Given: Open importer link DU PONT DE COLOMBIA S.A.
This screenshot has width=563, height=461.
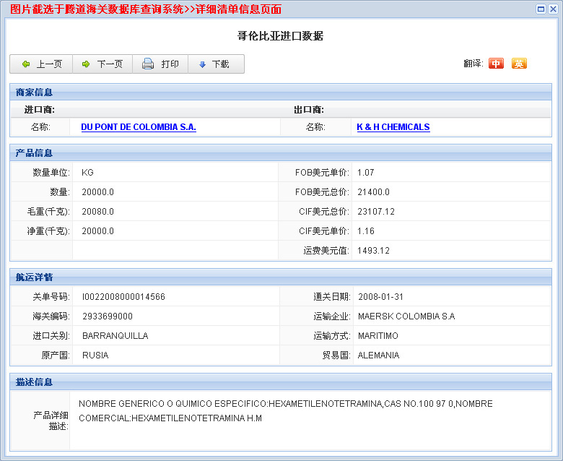Looking at the screenshot, I should 138,127.
